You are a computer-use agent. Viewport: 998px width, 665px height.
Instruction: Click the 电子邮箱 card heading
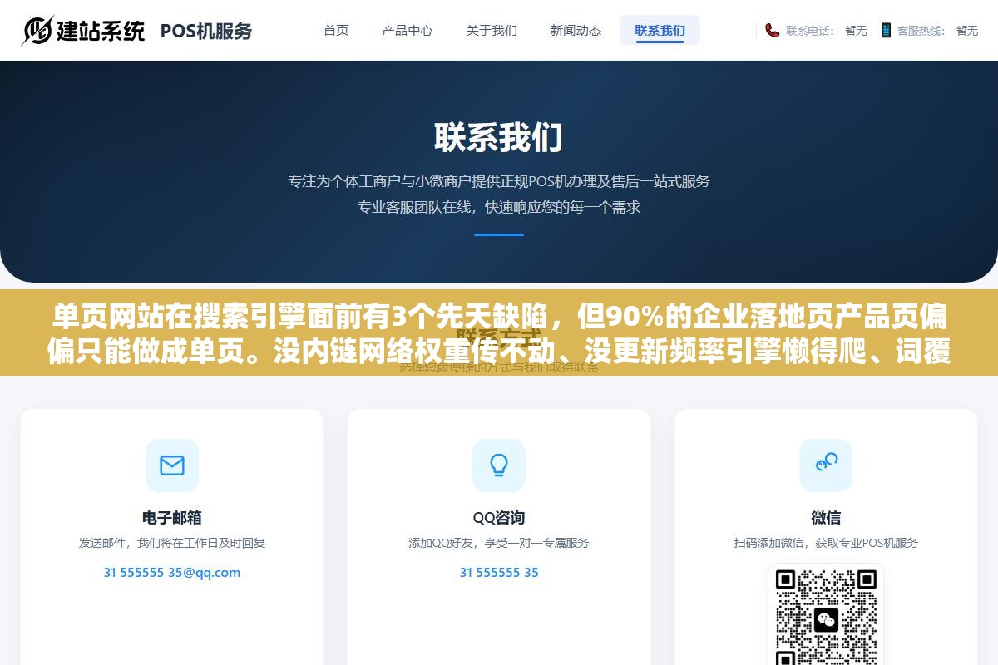click(172, 517)
